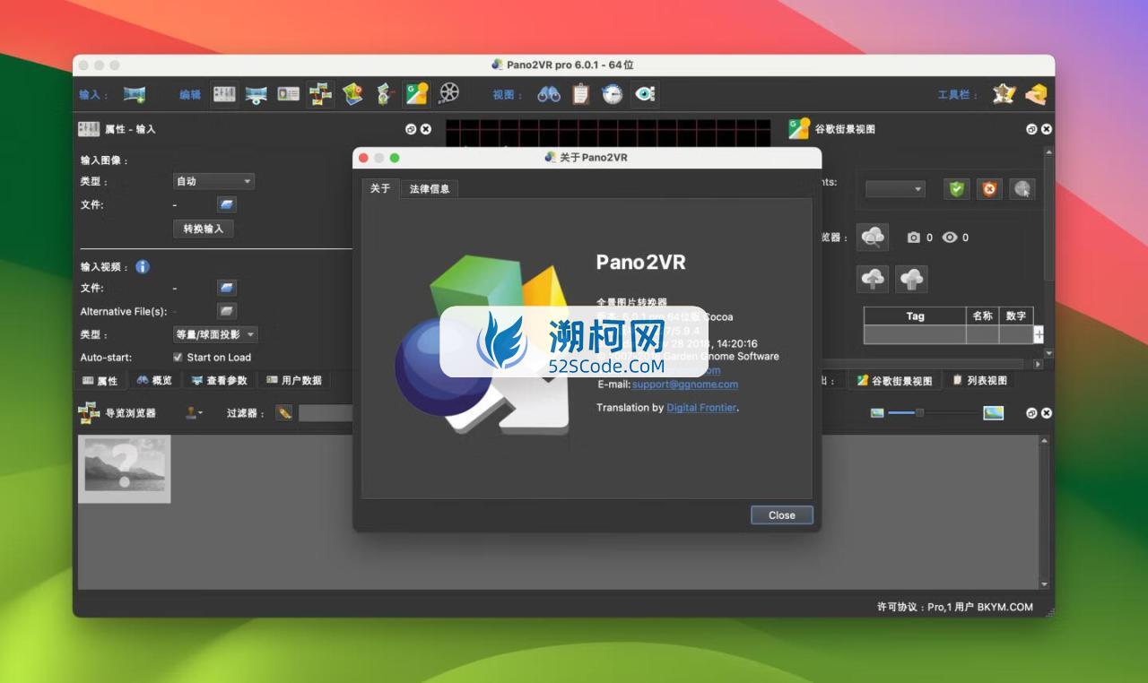Switch to the 用户数据 tab

[x=293, y=380]
